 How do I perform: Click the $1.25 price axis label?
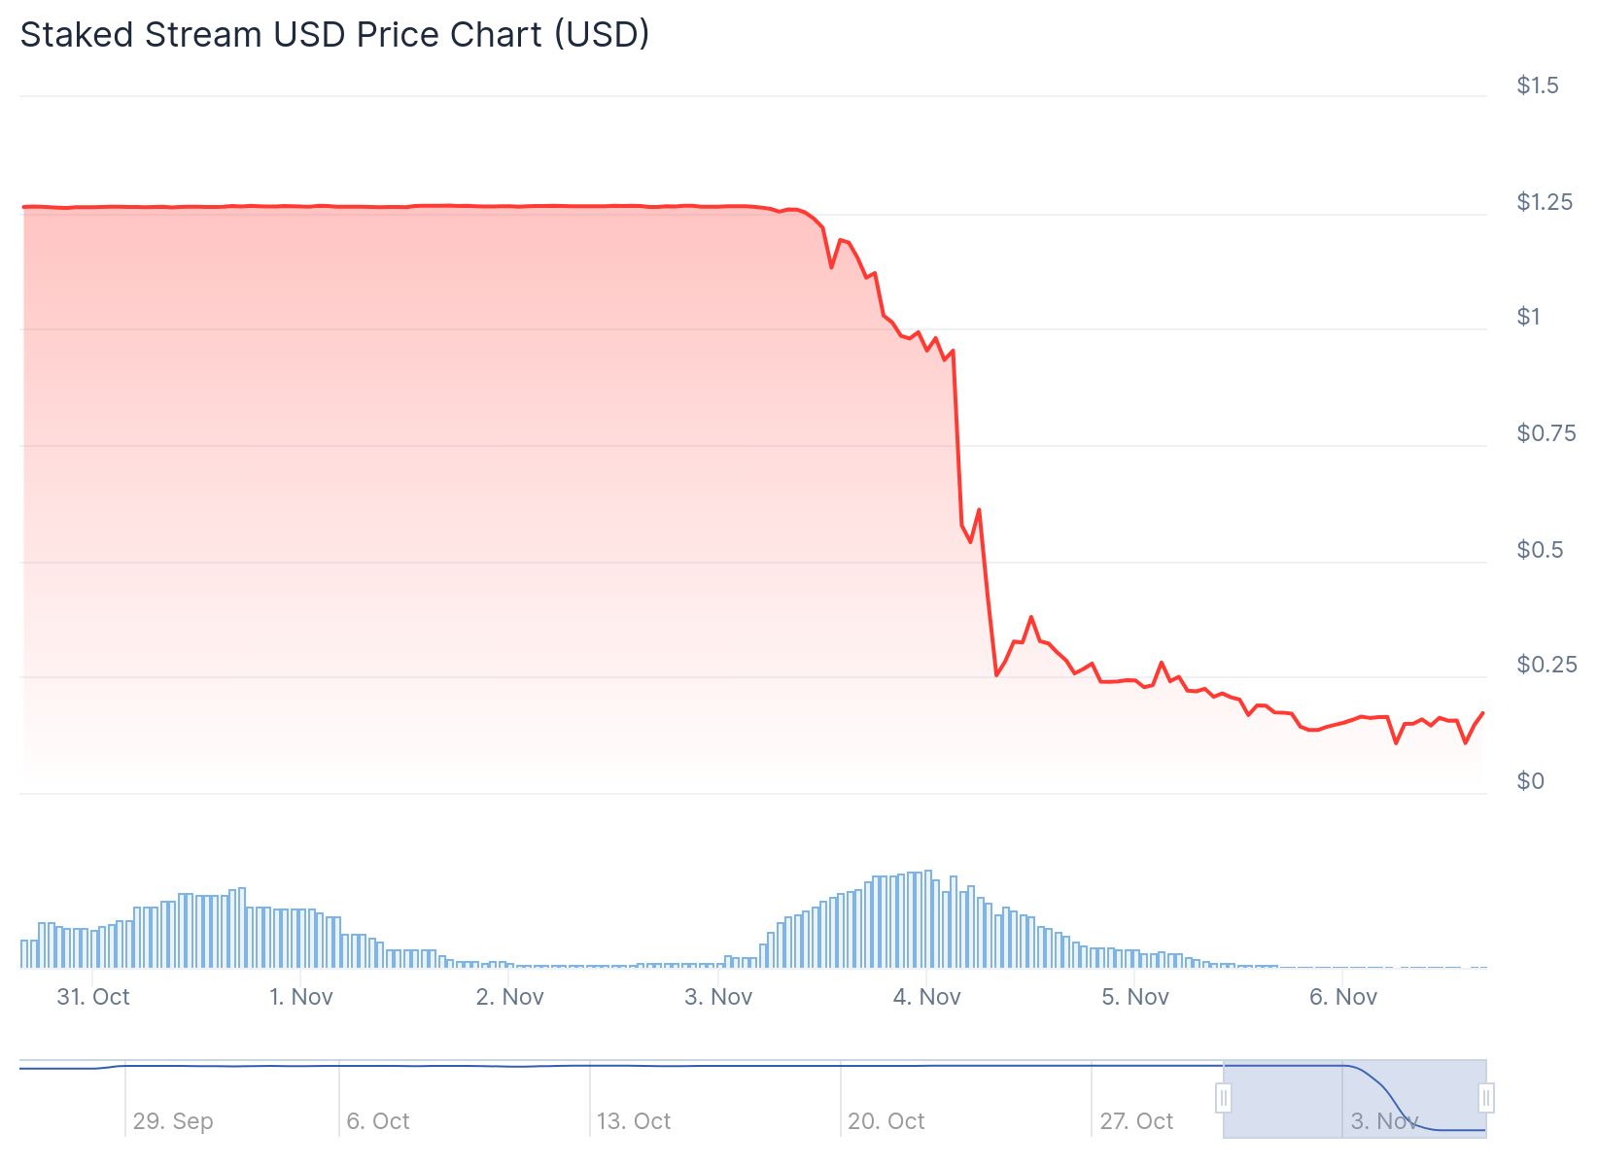coord(1545,202)
